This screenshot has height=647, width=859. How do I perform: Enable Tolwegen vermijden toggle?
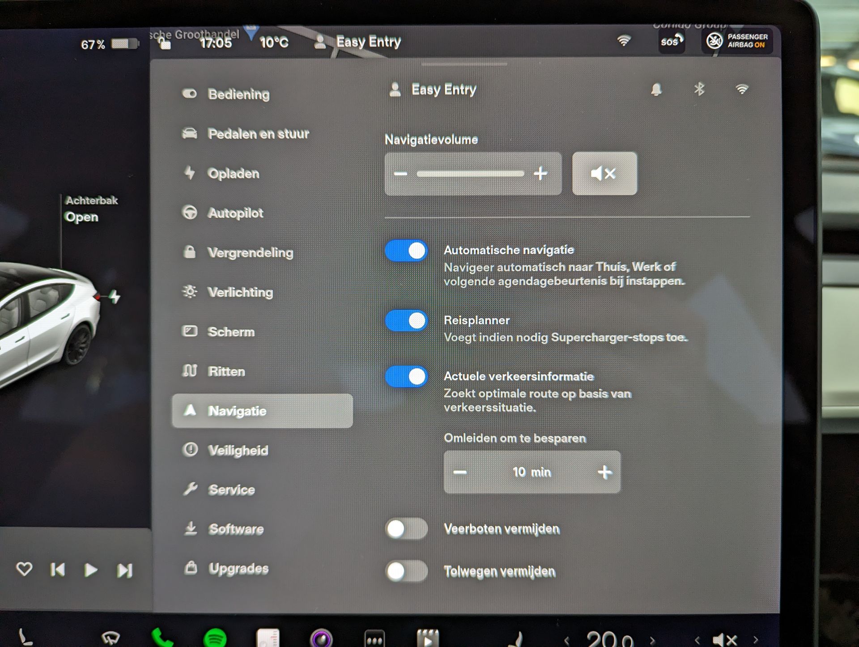tap(406, 571)
